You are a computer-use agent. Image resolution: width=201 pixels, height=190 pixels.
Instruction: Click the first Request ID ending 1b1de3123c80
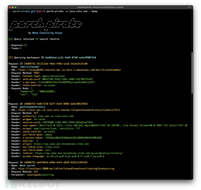point(56,64)
